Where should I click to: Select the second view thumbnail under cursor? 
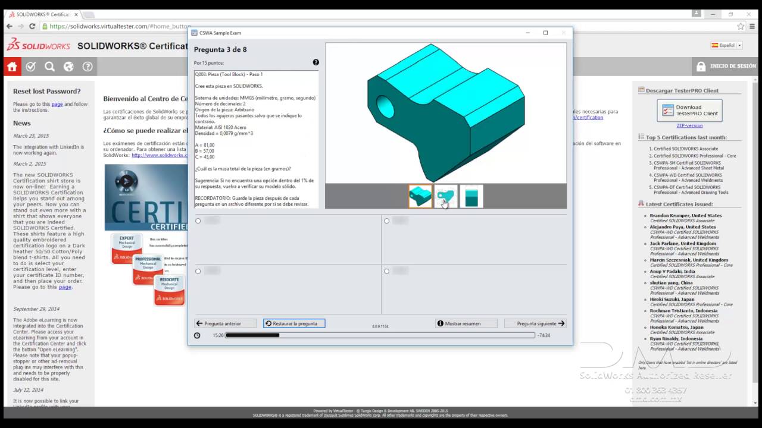pyautogui.click(x=446, y=196)
